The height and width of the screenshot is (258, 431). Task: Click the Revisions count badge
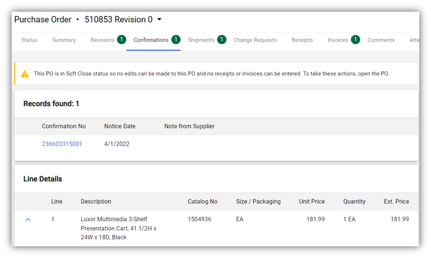click(121, 40)
